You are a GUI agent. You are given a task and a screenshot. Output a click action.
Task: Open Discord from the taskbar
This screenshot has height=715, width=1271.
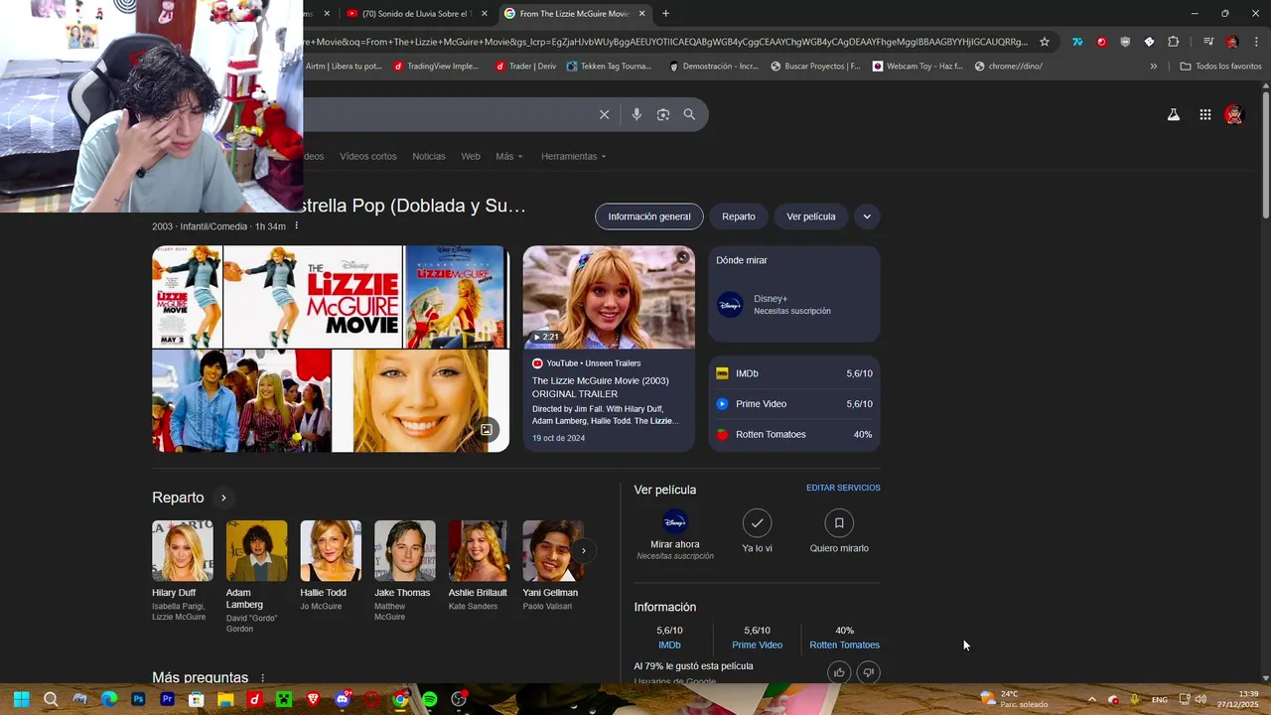pyautogui.click(x=343, y=699)
